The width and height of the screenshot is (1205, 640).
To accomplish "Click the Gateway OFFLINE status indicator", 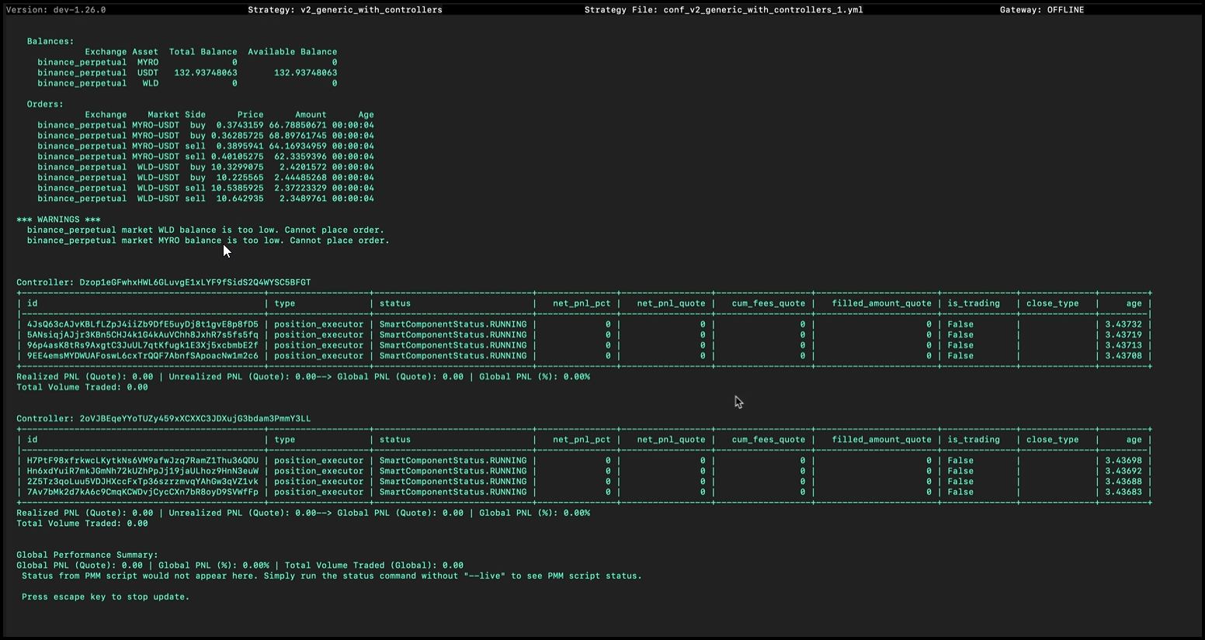I will click(x=1041, y=9).
